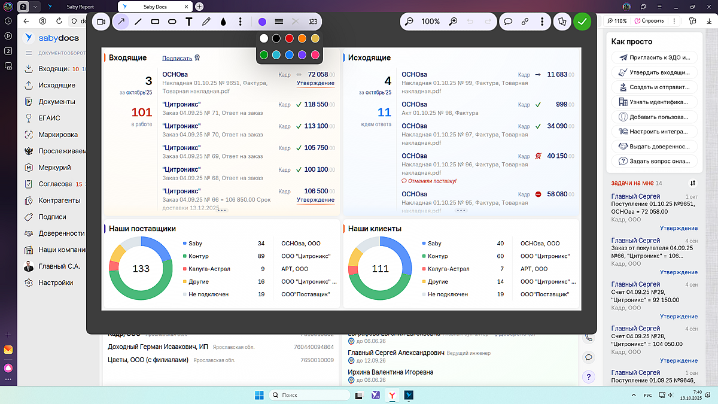The width and height of the screenshot is (718, 404).
Task: Click the Windows taskbar search field
Action: [309, 395]
